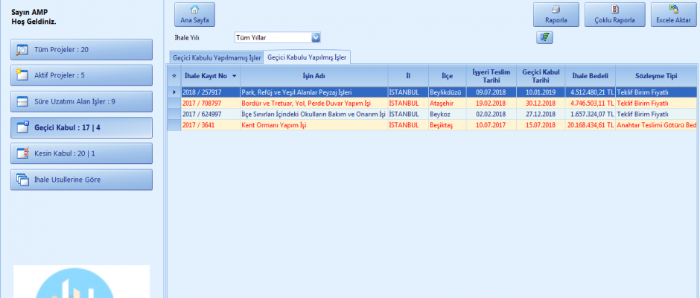
Task: Open İhale Kayıt No column filter arrow
Action: click(235, 76)
